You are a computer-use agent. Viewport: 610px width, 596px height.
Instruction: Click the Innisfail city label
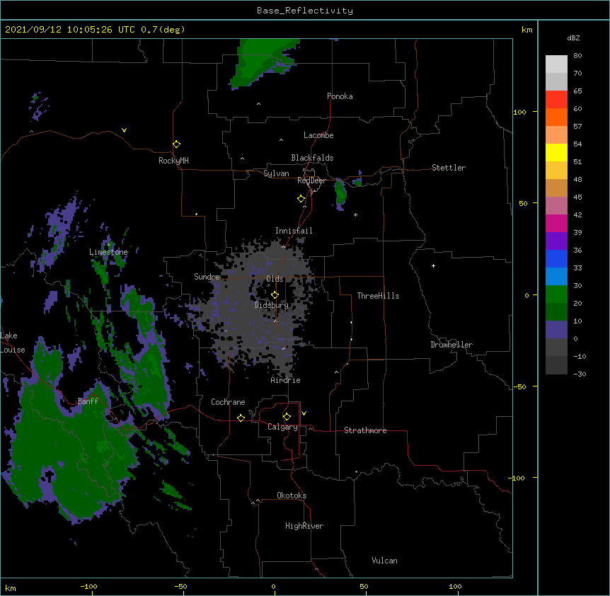click(294, 231)
